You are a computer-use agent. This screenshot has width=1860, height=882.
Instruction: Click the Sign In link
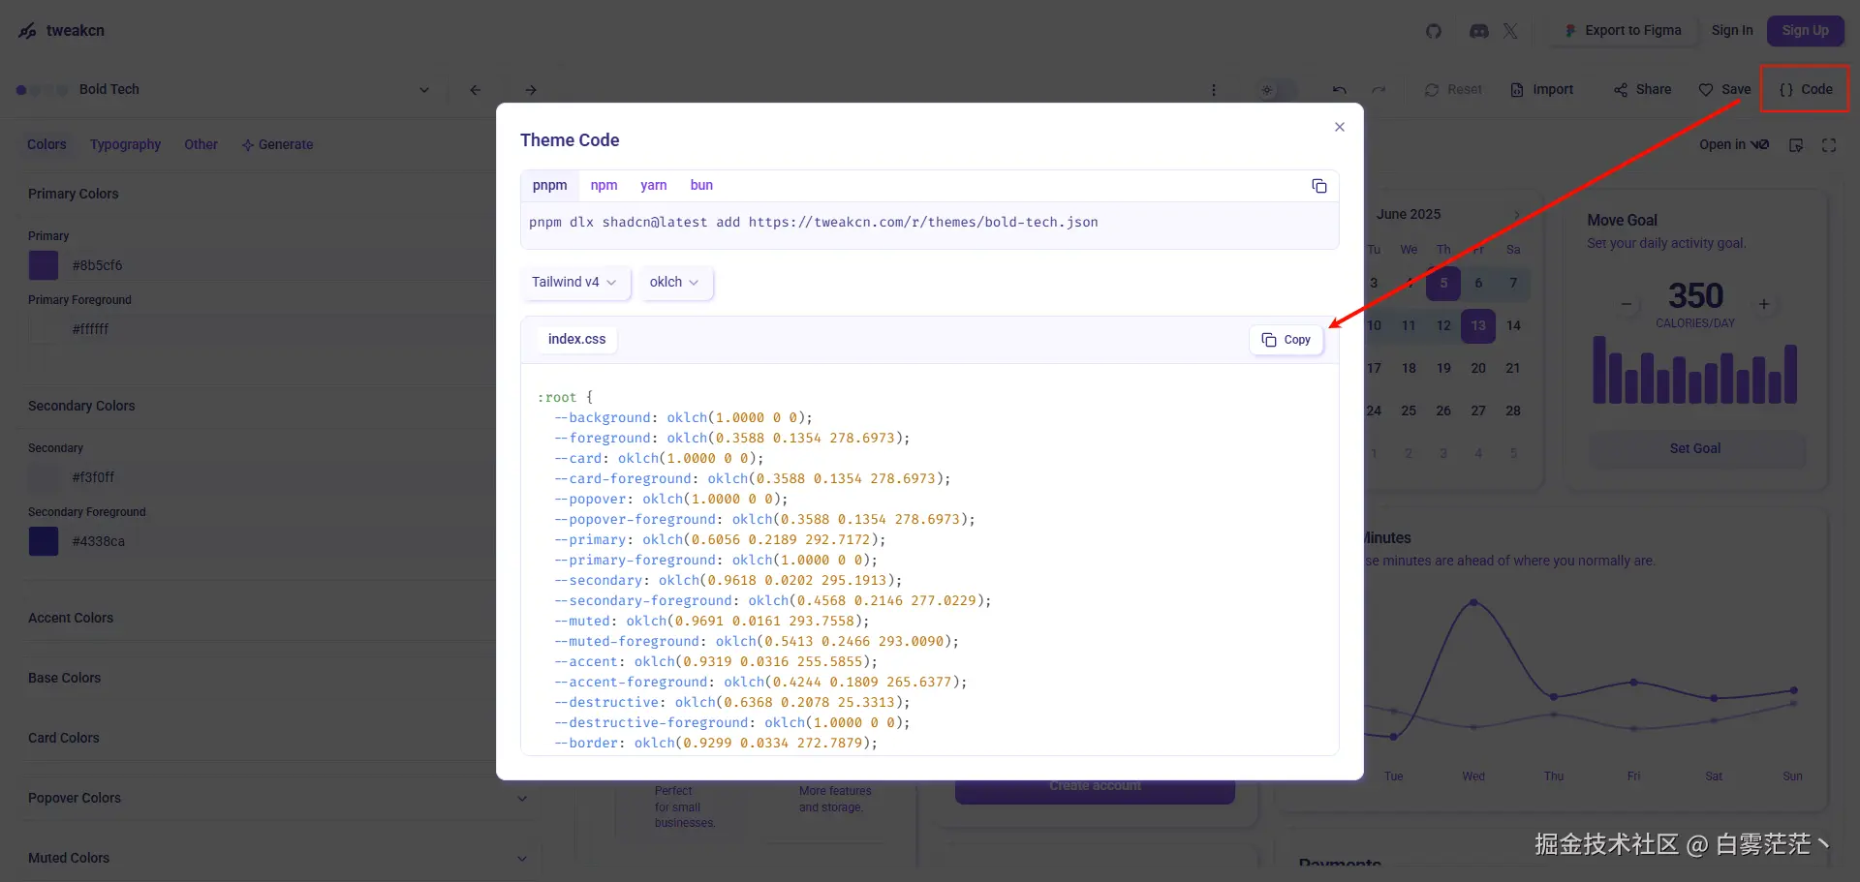pyautogui.click(x=1732, y=31)
